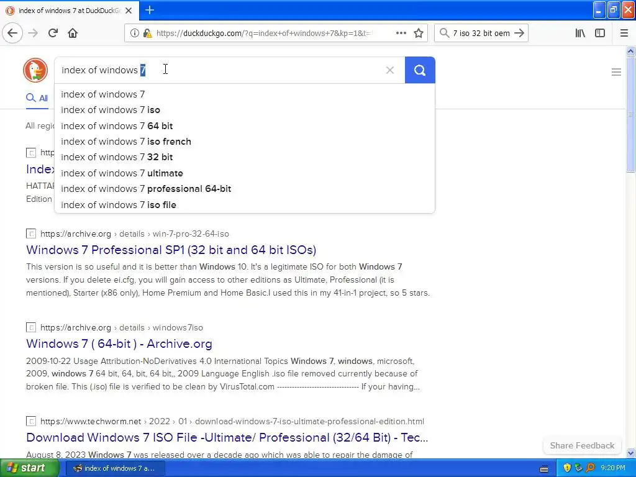The width and height of the screenshot is (636, 477).
Task: Focus the '7 iso 32 bit oem' search box
Action: click(x=481, y=34)
